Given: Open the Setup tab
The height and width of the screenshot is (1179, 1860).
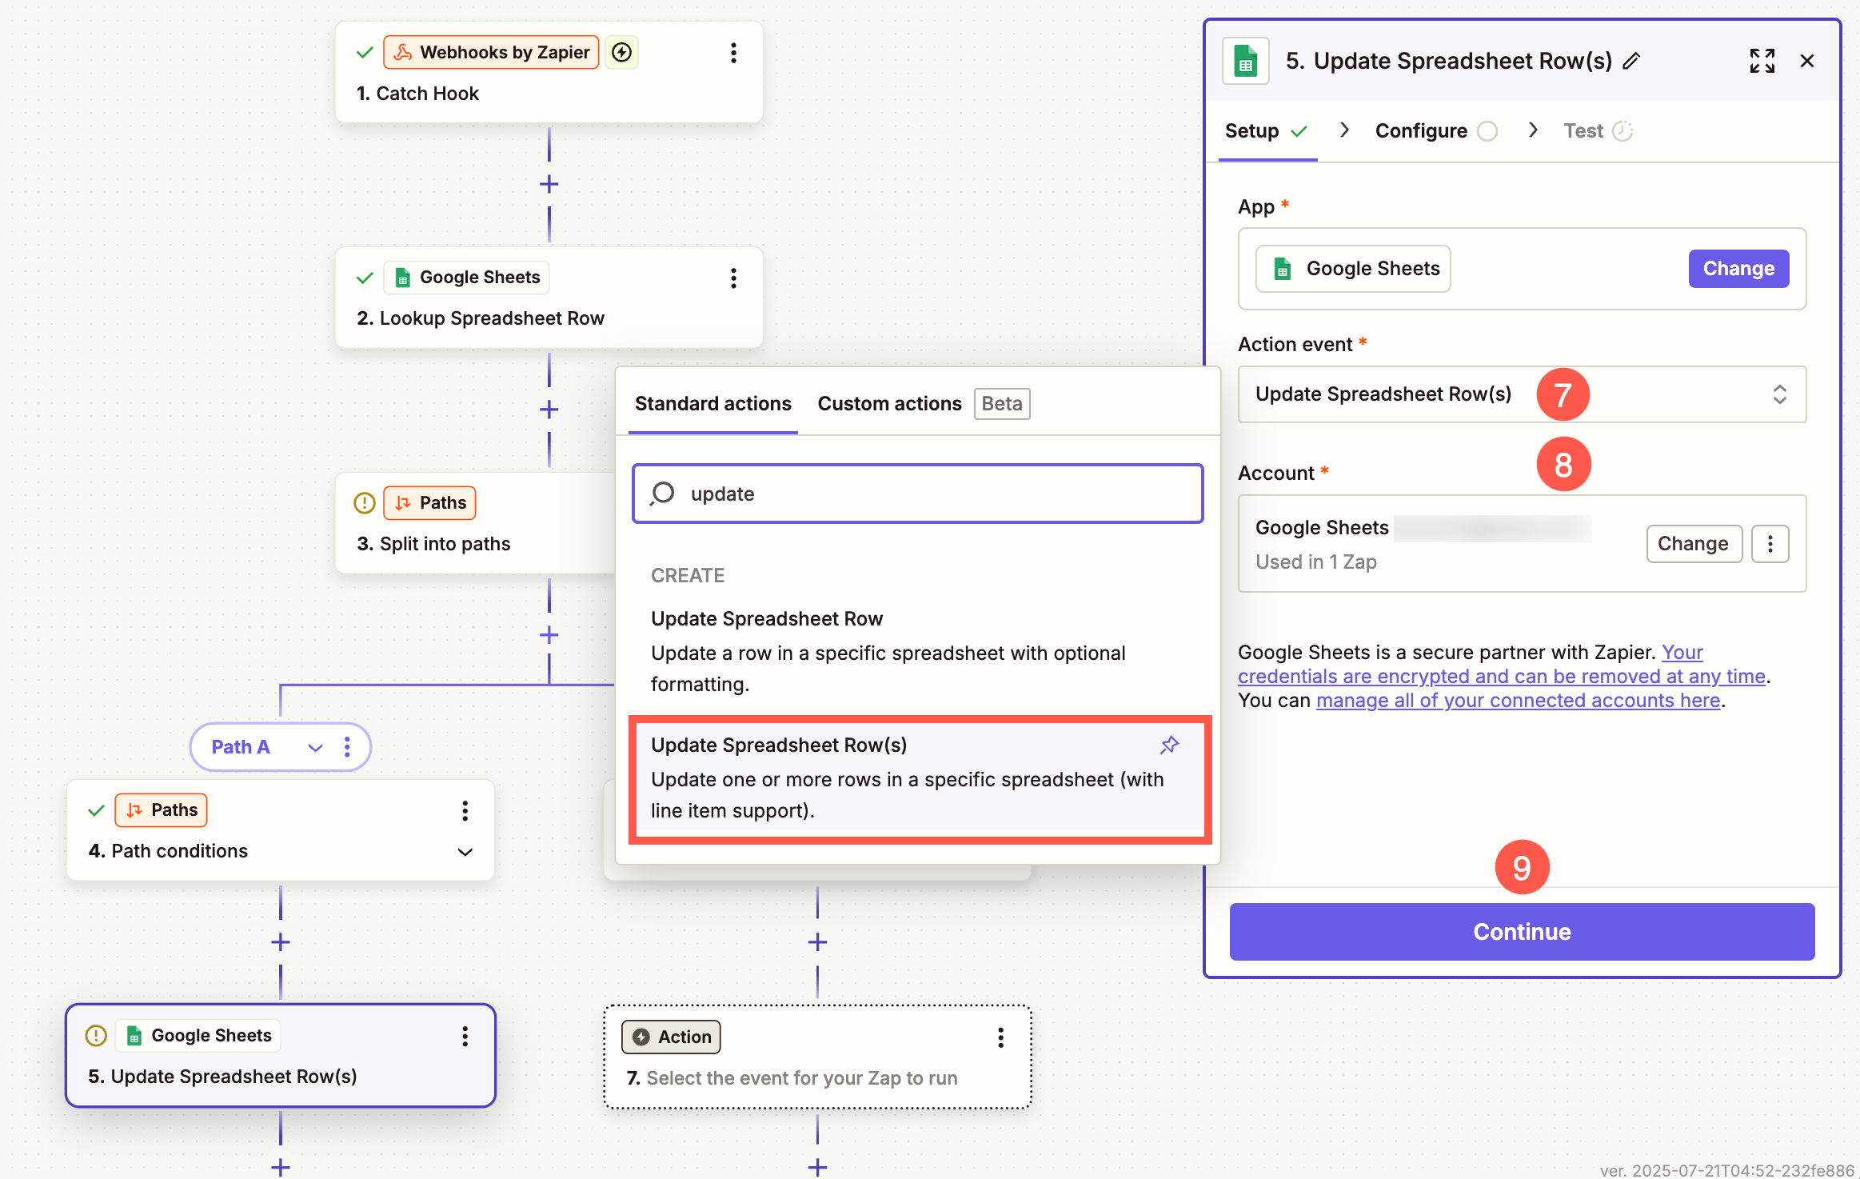Looking at the screenshot, I should 1267,131.
